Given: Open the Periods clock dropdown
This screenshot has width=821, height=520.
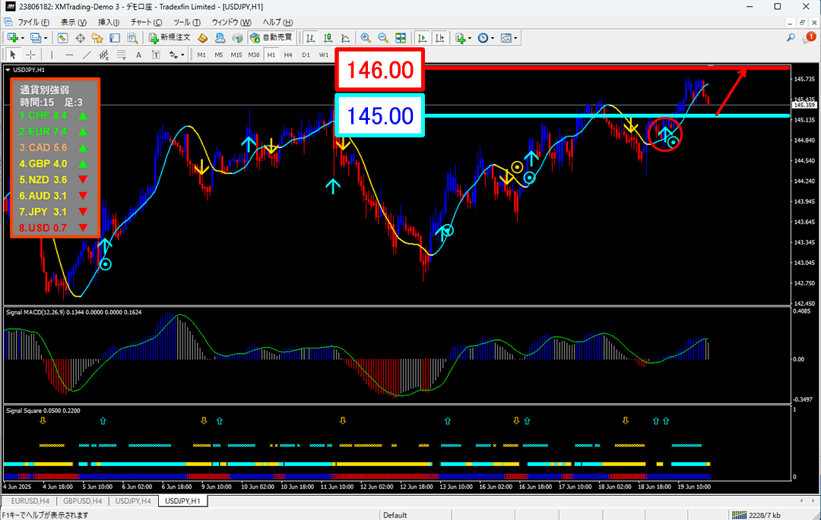Looking at the screenshot, I should [x=485, y=38].
